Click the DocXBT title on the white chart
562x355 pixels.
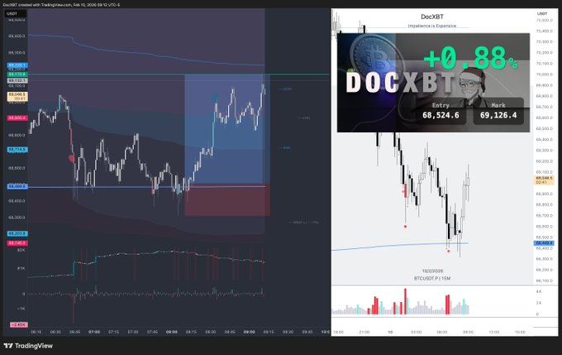[432, 17]
